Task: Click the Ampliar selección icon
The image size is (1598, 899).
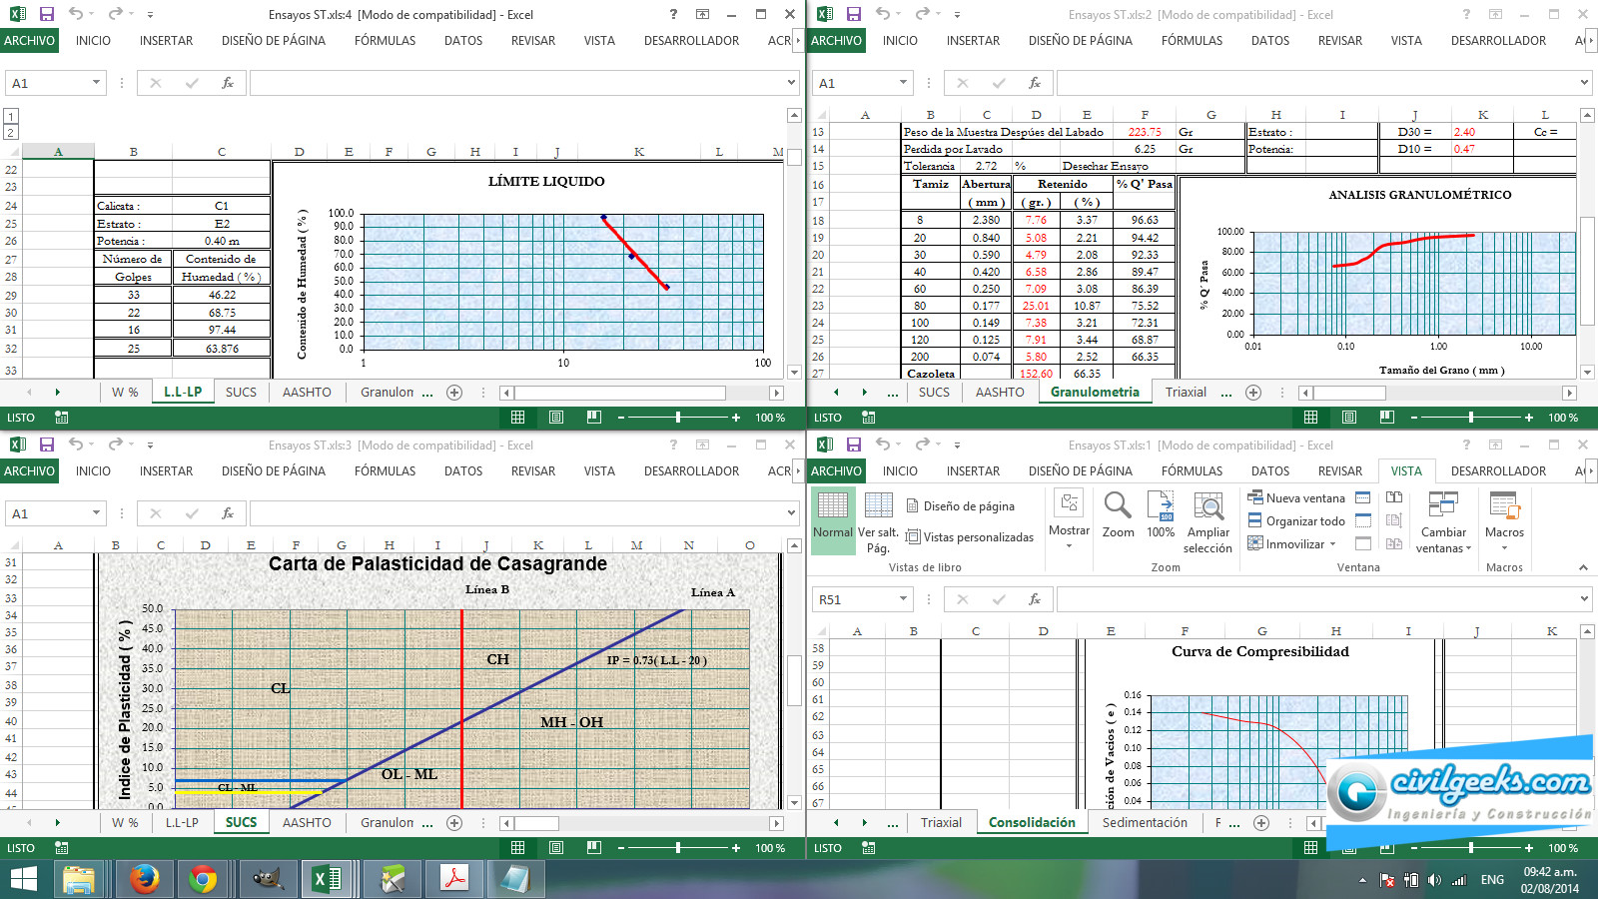Action: pyautogui.click(x=1207, y=521)
